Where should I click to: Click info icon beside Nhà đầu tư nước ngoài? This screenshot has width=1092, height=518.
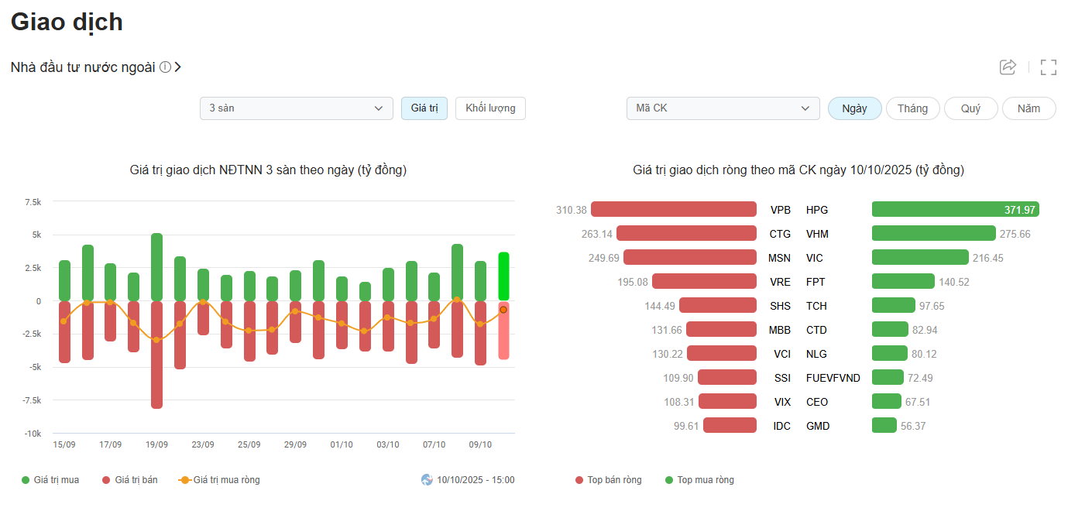pos(165,67)
